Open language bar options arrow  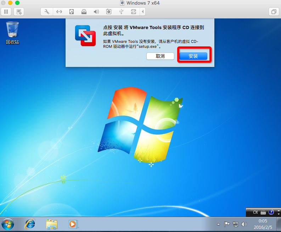tap(279, 214)
